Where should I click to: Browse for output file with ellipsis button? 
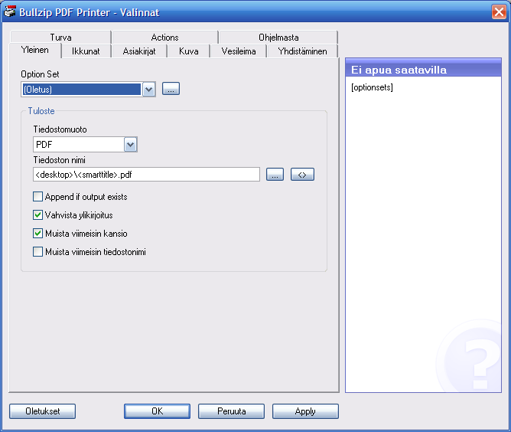coord(275,174)
